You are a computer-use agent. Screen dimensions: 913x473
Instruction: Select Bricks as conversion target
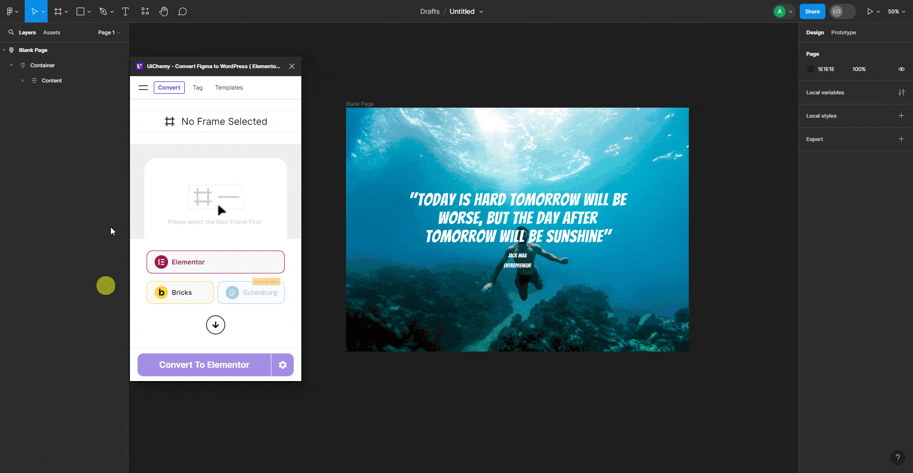pyautogui.click(x=180, y=292)
